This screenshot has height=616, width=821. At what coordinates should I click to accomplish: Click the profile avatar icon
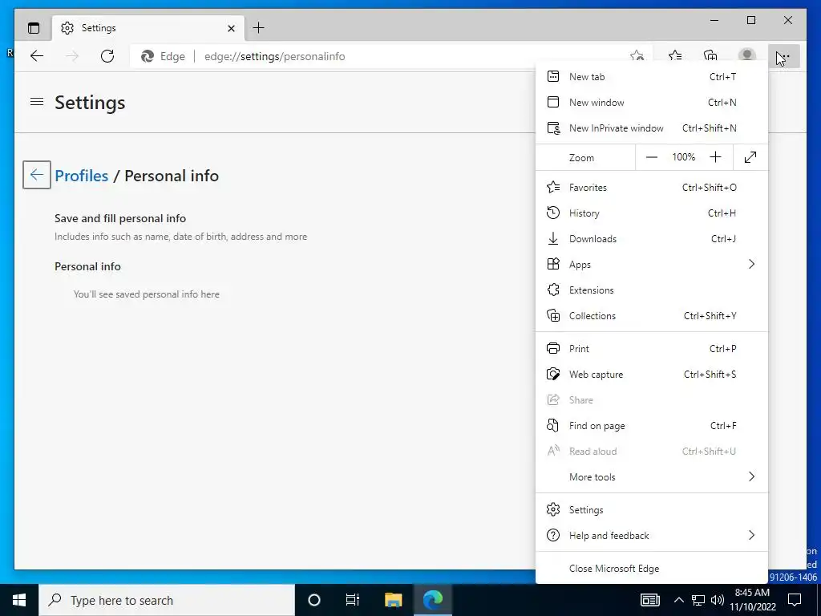point(746,56)
